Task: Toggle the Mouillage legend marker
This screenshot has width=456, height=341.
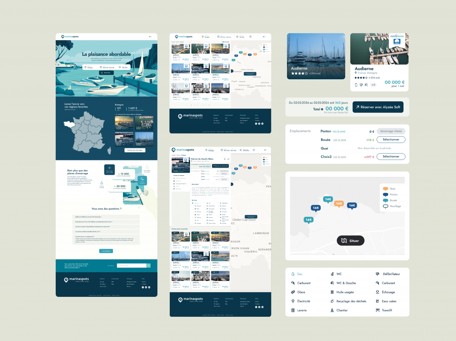Action: [x=385, y=206]
